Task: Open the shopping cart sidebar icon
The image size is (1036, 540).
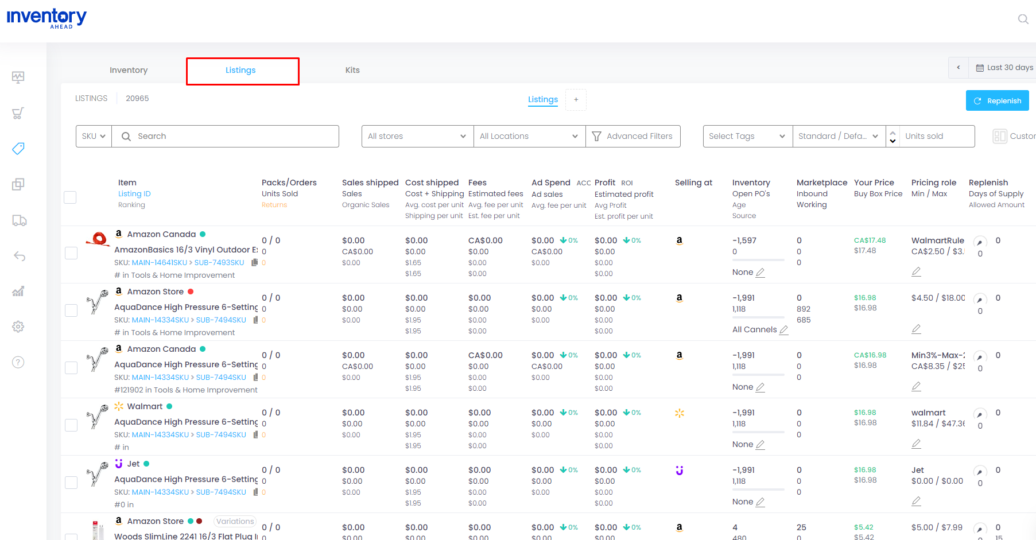Action: (18, 113)
